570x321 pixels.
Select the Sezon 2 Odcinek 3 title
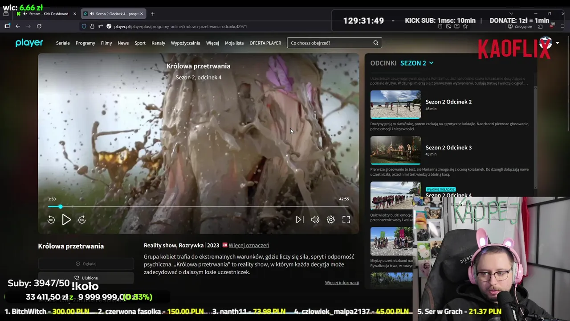[448, 148]
